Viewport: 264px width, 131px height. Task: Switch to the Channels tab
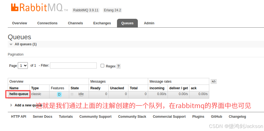(75, 23)
